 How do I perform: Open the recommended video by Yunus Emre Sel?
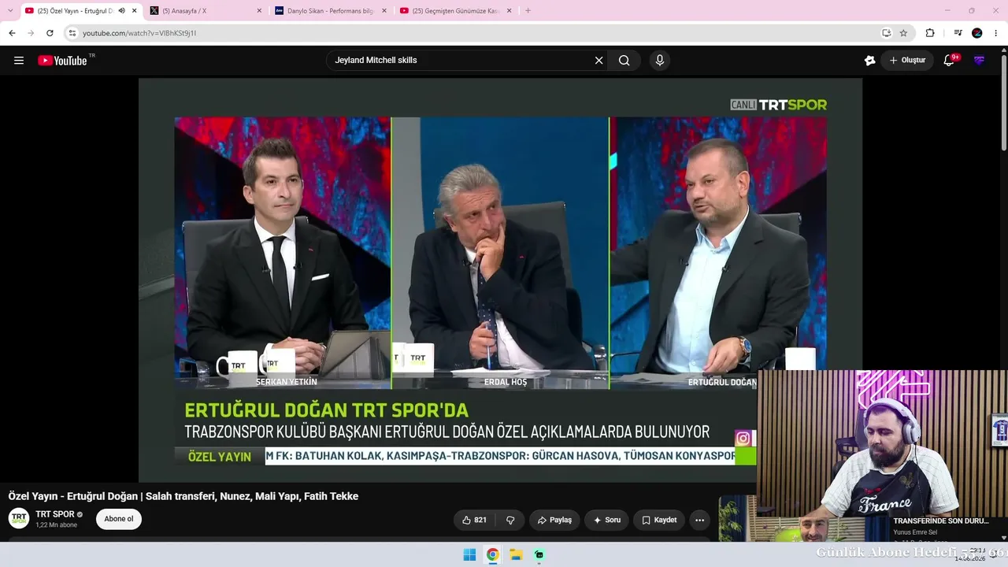(941, 521)
